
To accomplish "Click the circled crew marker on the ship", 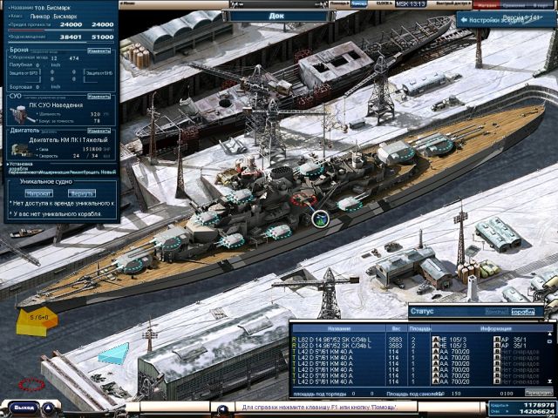I will tap(320, 219).
